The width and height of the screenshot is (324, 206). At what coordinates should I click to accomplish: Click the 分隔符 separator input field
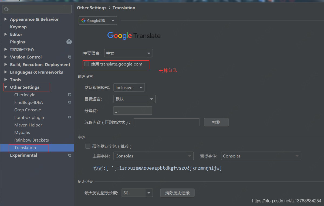tap(133, 111)
